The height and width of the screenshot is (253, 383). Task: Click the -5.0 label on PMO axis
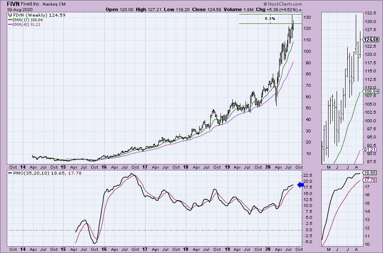click(x=308, y=242)
